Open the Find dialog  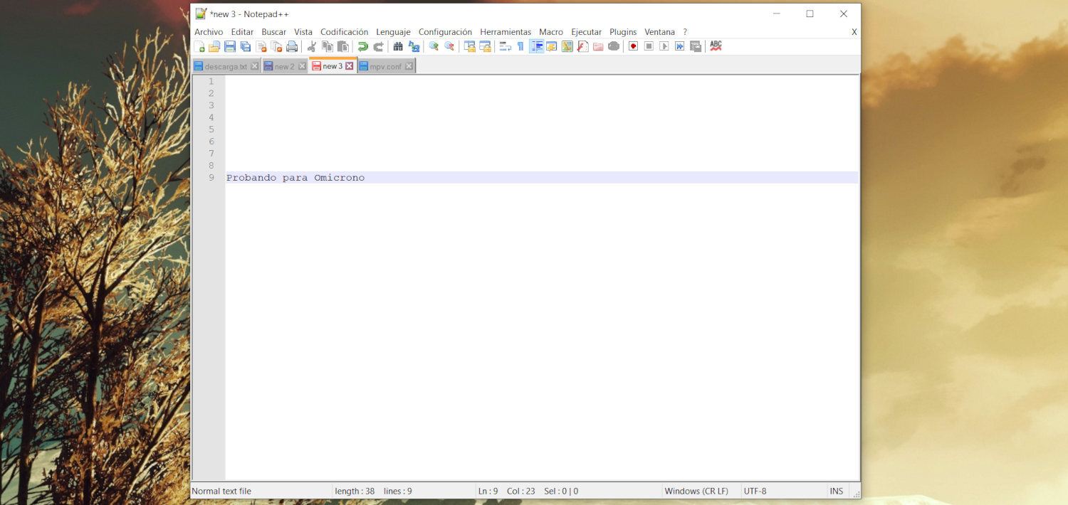(398, 46)
